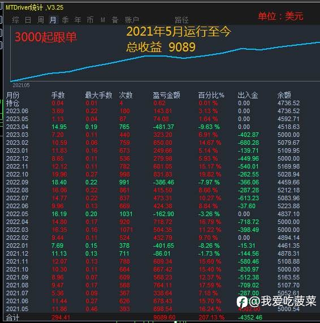320x323 pixels.
Task: Click the -9.63 % percentage cell
Action: 209,127
